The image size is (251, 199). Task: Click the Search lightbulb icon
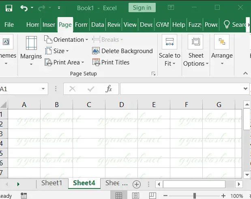[x=227, y=24]
